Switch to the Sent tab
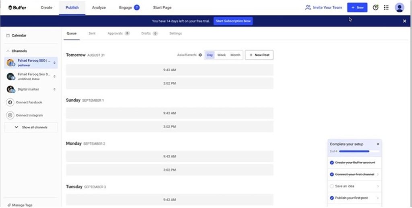412x208 pixels. tap(92, 34)
